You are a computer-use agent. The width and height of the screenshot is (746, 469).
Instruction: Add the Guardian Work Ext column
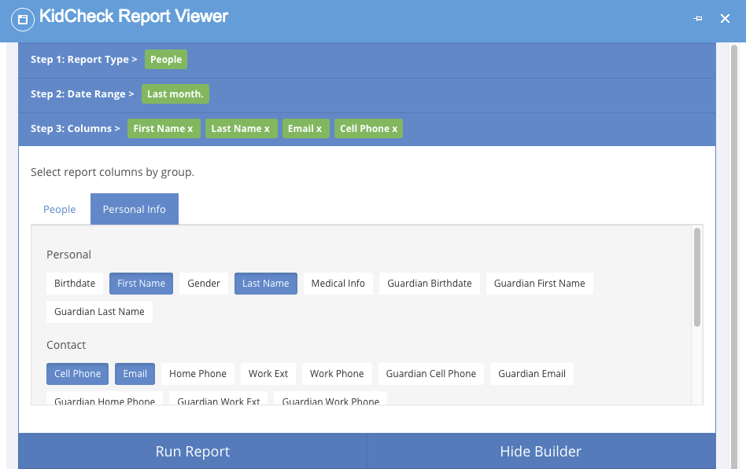(219, 399)
